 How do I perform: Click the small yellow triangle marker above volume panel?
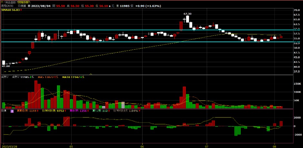[91, 74]
